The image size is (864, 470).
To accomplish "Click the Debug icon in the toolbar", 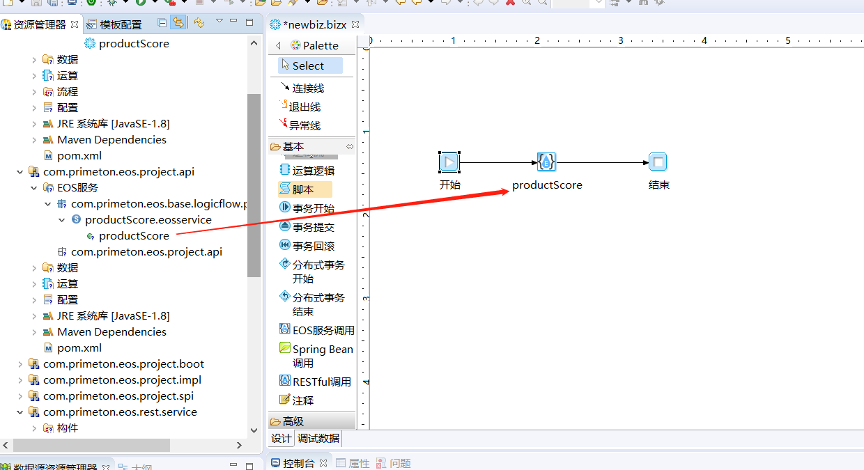I will 112,4.
